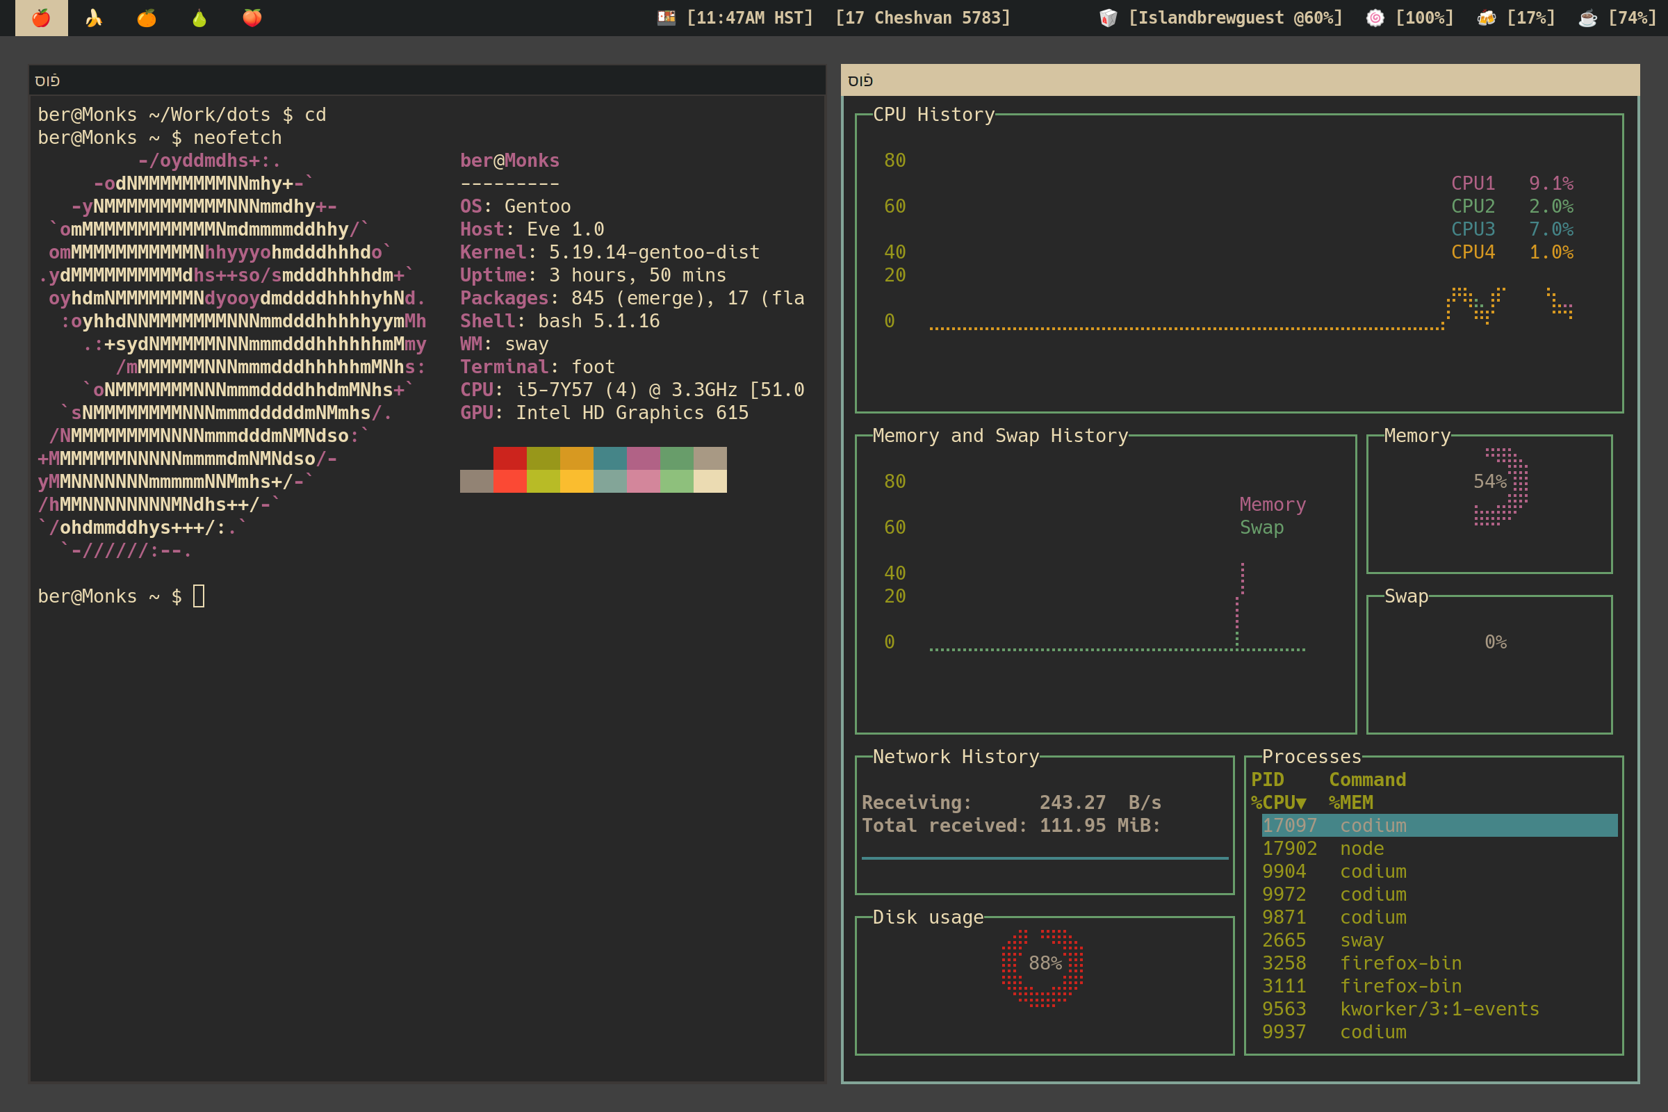
Task: Click the Islandbrewguest @60% network status
Action: tap(1236, 18)
